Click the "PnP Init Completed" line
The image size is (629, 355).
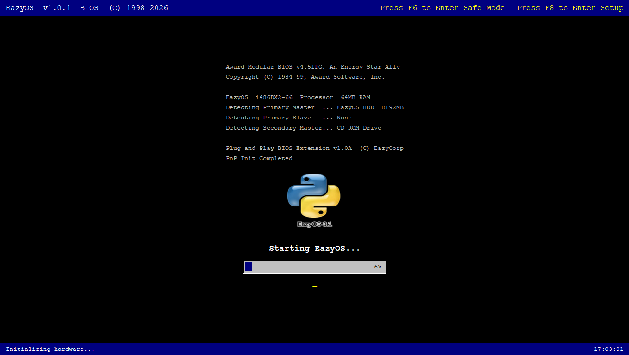click(x=259, y=159)
